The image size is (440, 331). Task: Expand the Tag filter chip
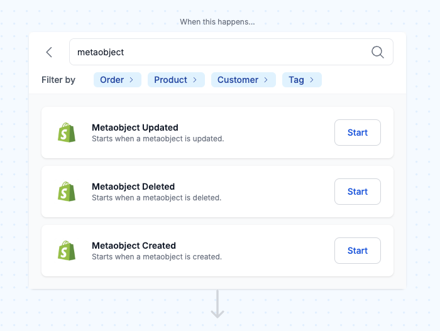(x=302, y=80)
